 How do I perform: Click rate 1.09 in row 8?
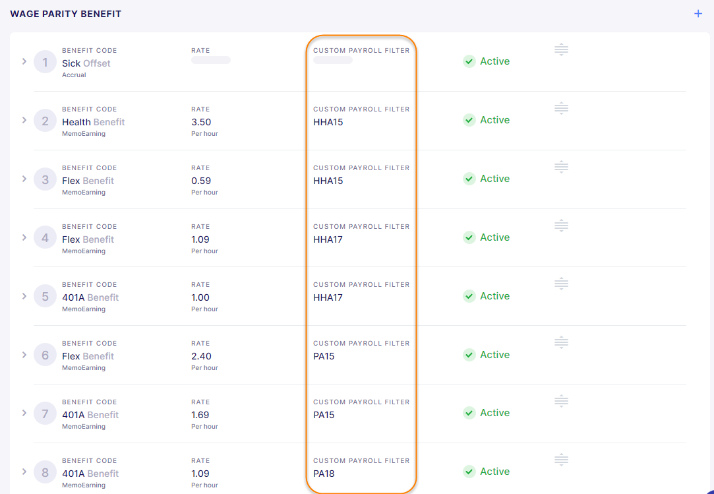(200, 474)
